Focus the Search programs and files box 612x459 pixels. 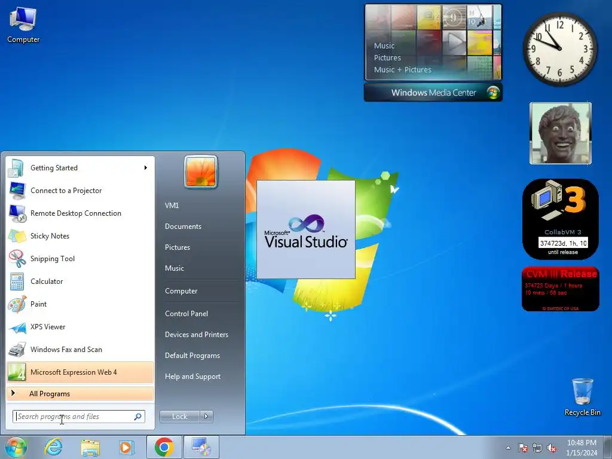pos(78,417)
